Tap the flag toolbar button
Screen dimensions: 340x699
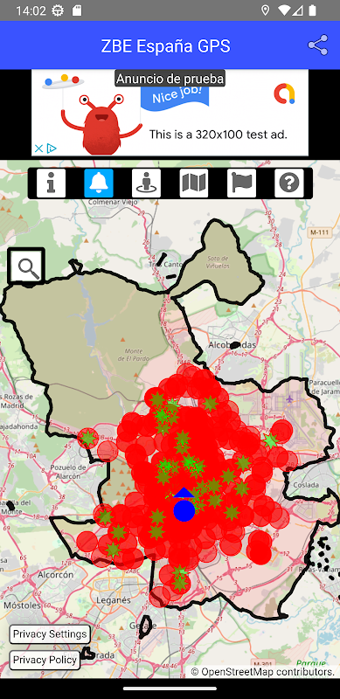coord(241,183)
